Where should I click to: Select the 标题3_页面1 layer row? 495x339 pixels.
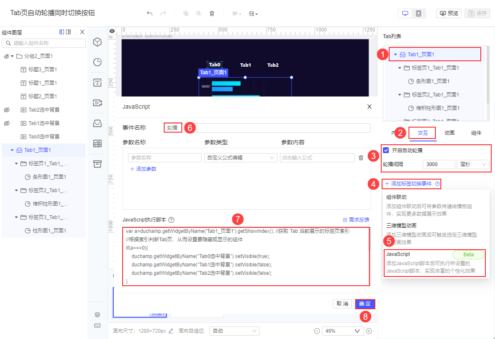pyautogui.click(x=44, y=69)
